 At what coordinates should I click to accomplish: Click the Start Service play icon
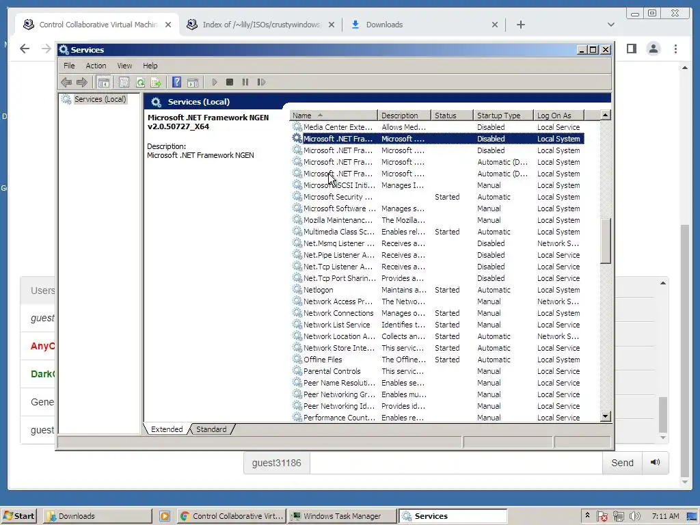click(x=214, y=82)
